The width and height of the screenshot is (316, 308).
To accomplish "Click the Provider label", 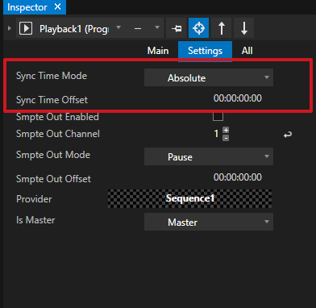I will [x=34, y=199].
